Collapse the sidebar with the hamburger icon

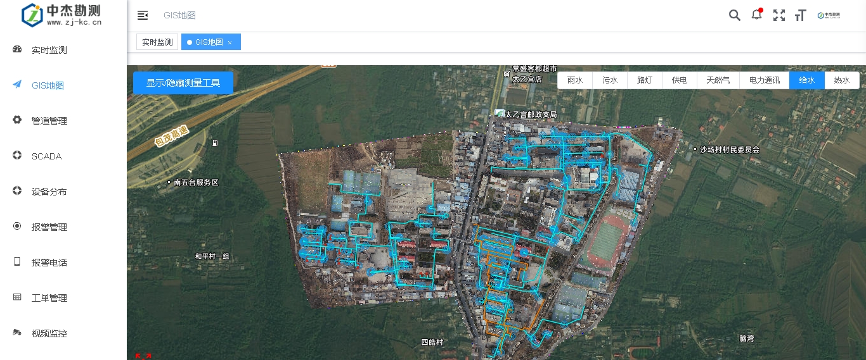tap(143, 15)
